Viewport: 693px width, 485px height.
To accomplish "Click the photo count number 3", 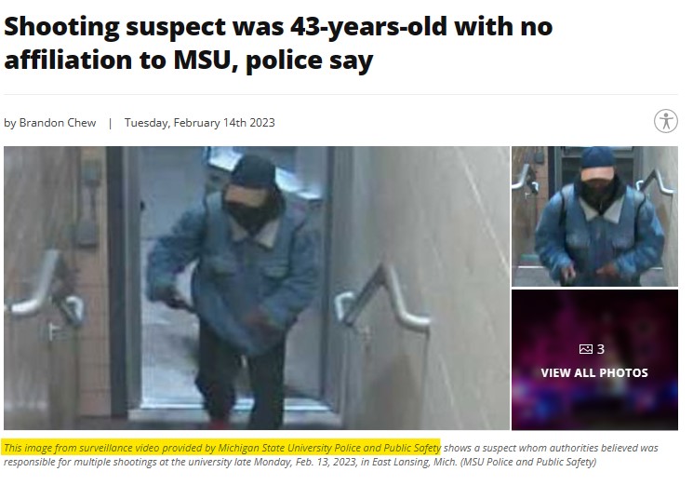I will pos(600,349).
